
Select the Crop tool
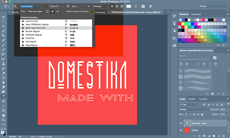coord(3,36)
